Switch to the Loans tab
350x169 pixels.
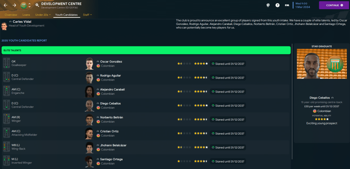26,15
